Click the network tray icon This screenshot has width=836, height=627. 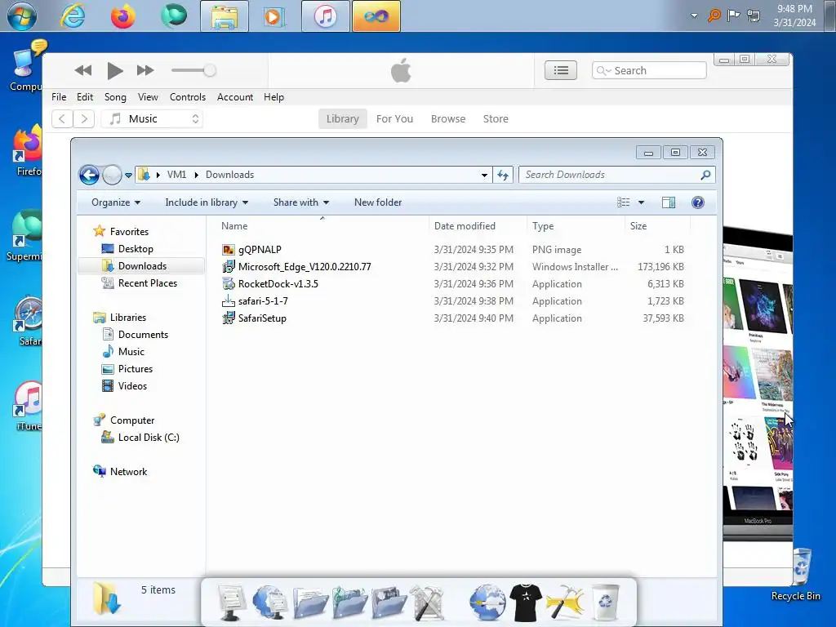pyautogui.click(x=754, y=16)
